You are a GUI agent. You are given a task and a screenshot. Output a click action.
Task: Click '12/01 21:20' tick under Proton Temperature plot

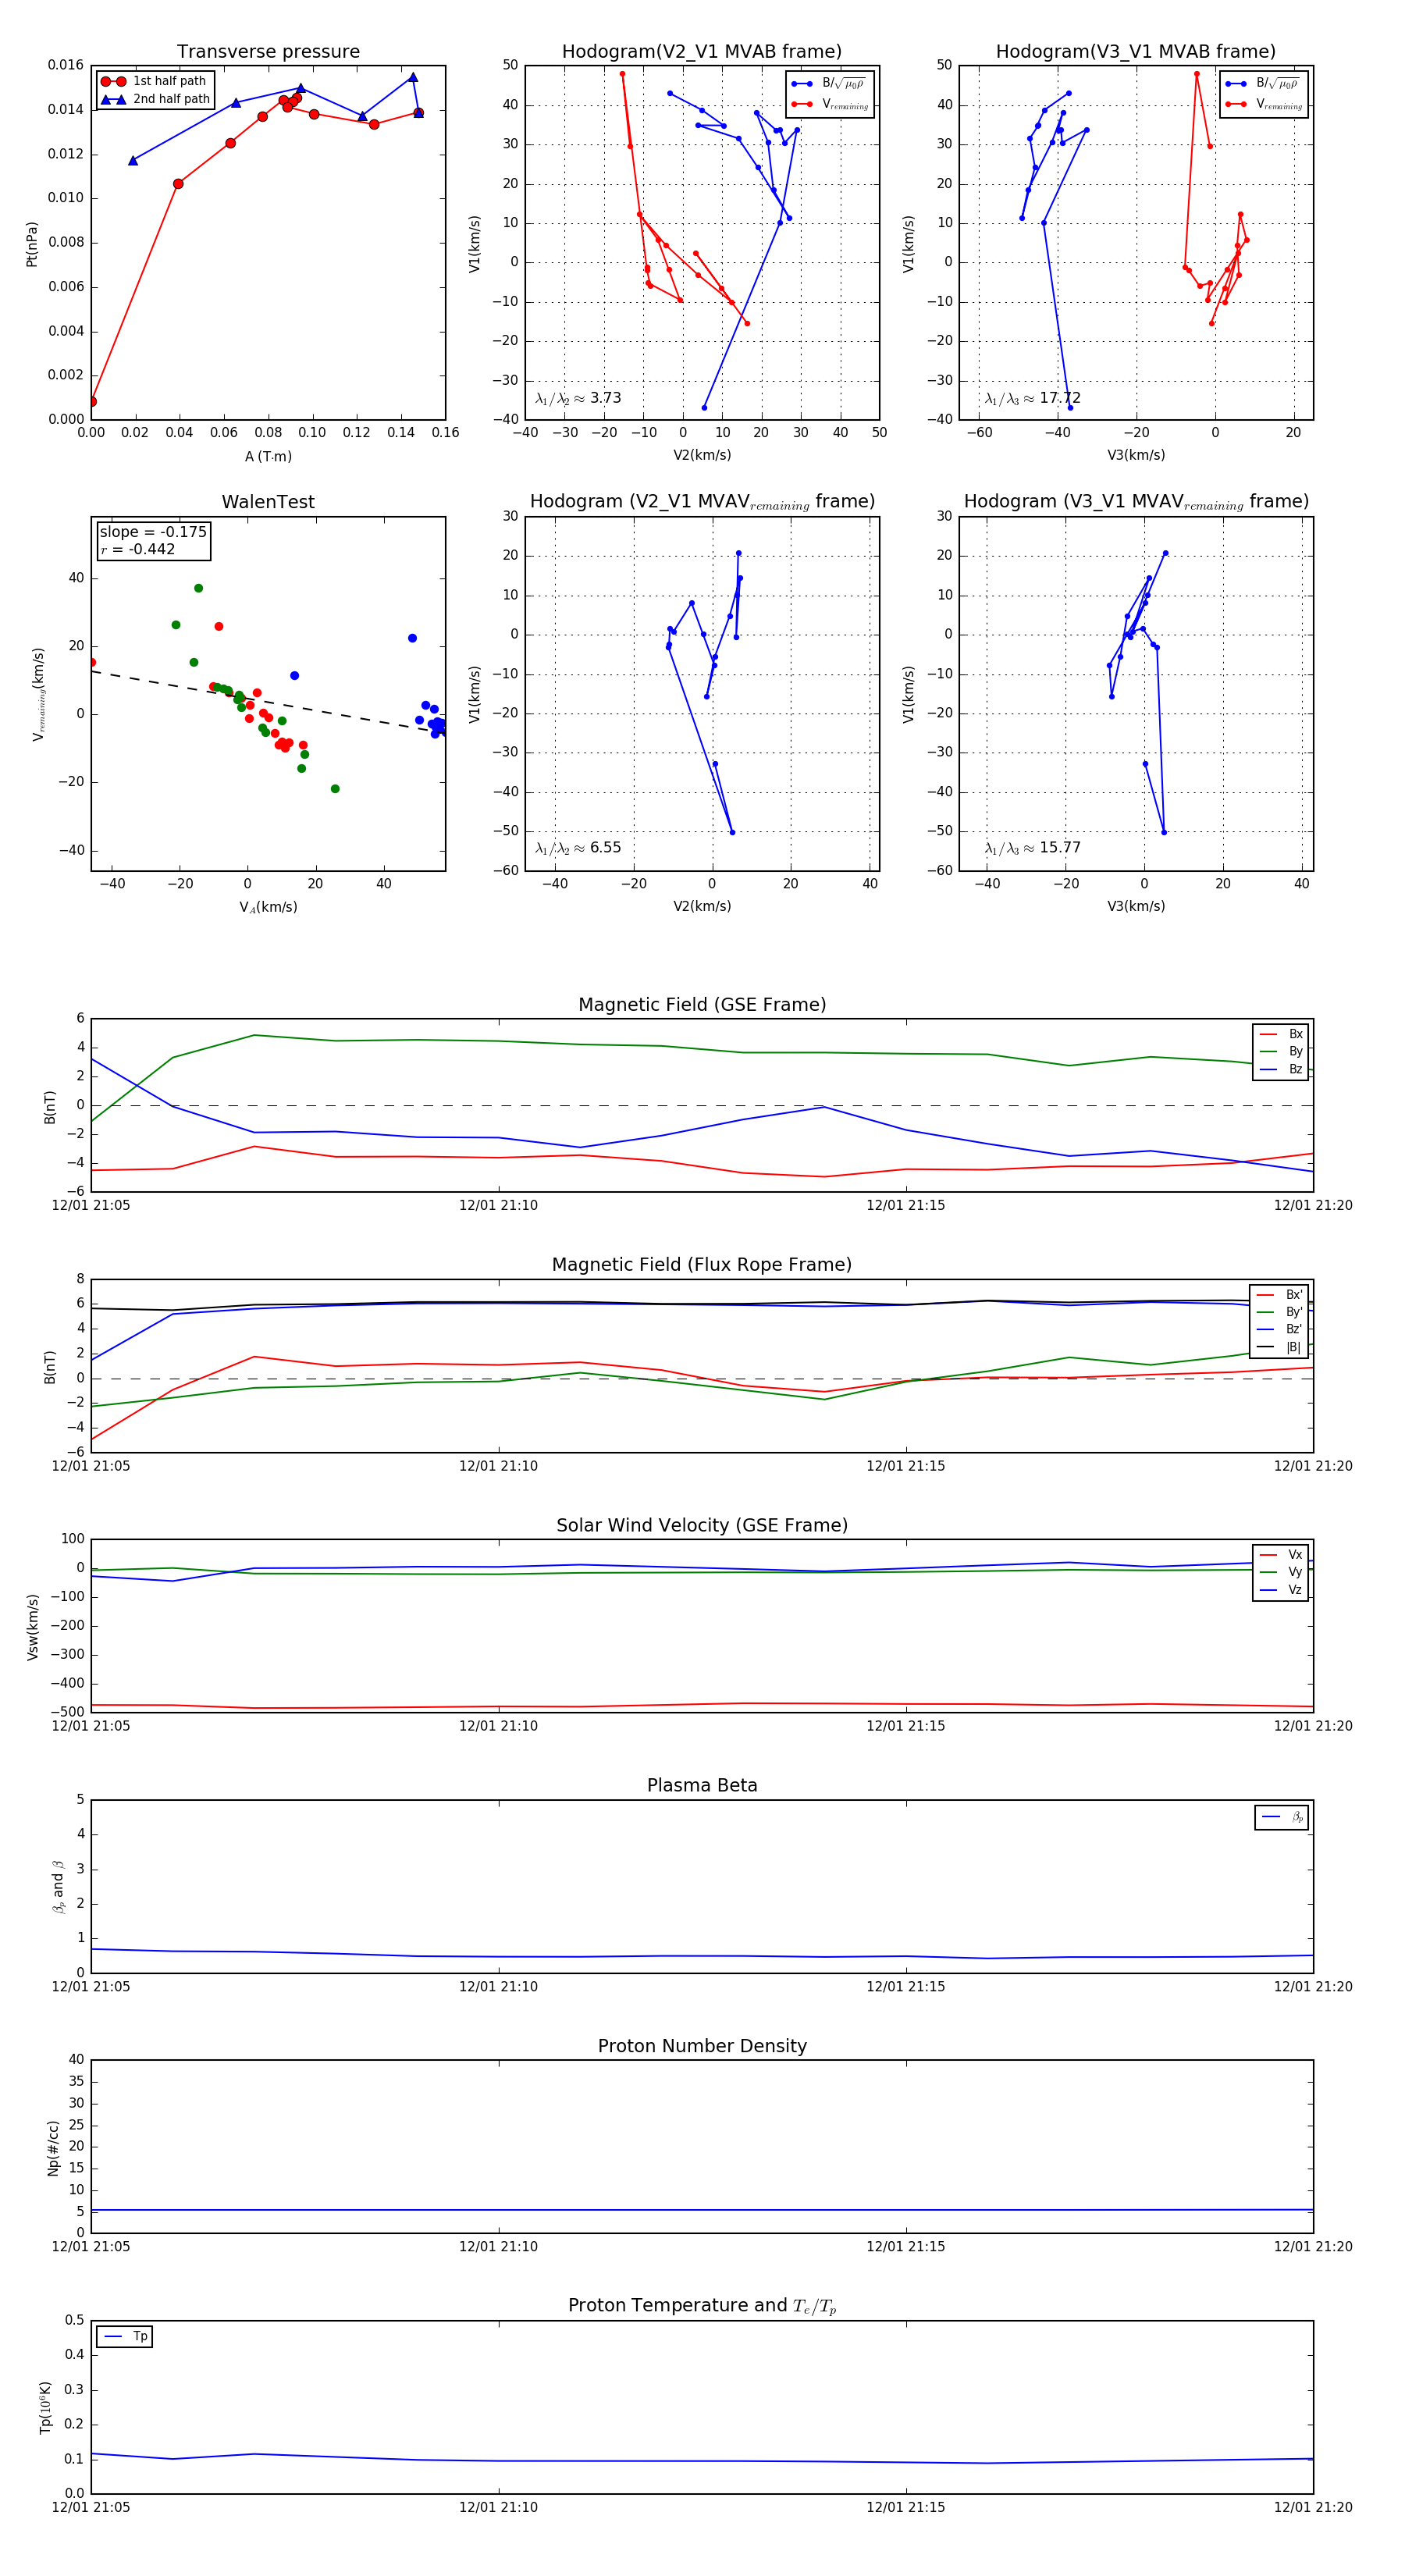(1313, 2508)
